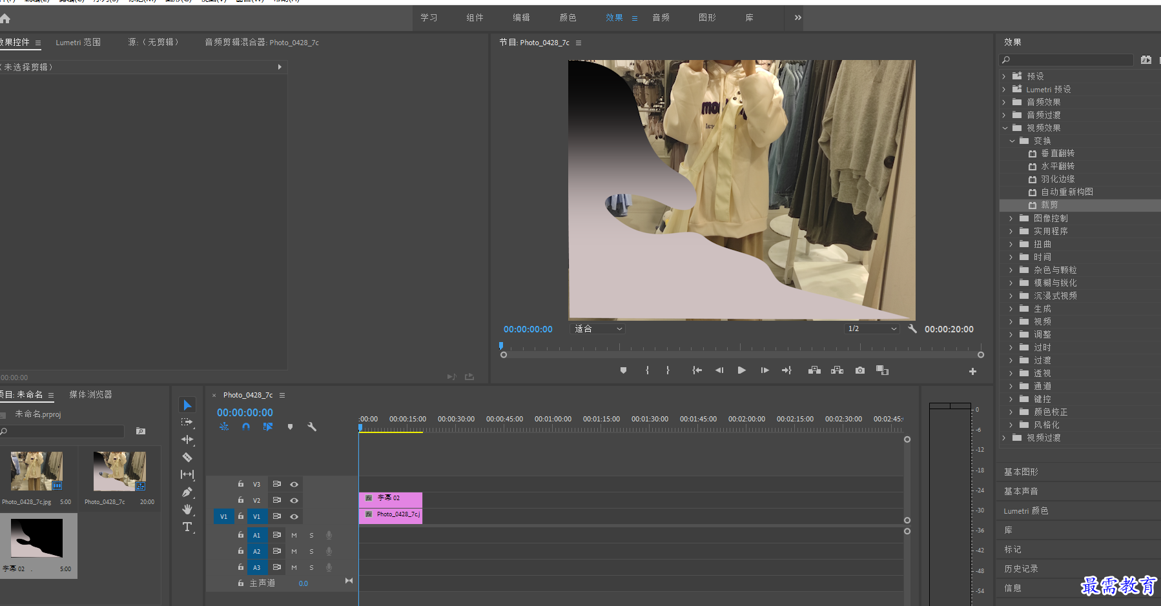This screenshot has height=606, width=1161.
Task: Expand the 图像控制 folder
Action: tap(1011, 218)
